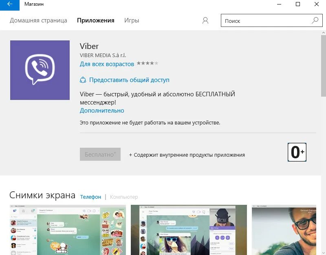Viewport: 326px width, 255px height.
Task: Close the Магазин window
Action: 317,4
